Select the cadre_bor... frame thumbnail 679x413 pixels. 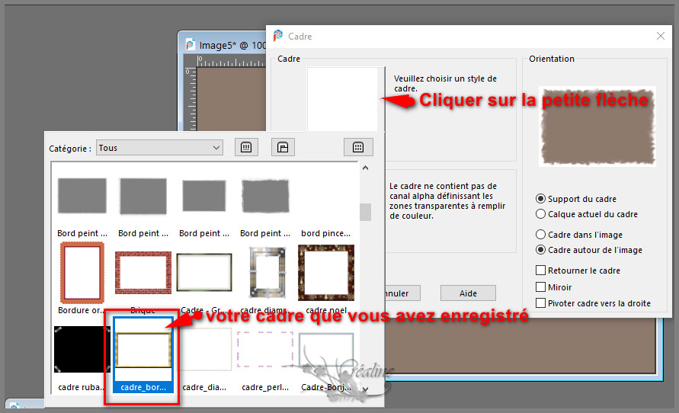pos(143,350)
